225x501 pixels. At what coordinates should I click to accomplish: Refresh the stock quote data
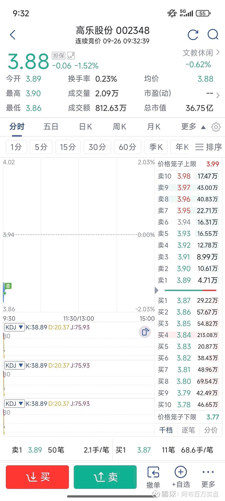coord(193,35)
